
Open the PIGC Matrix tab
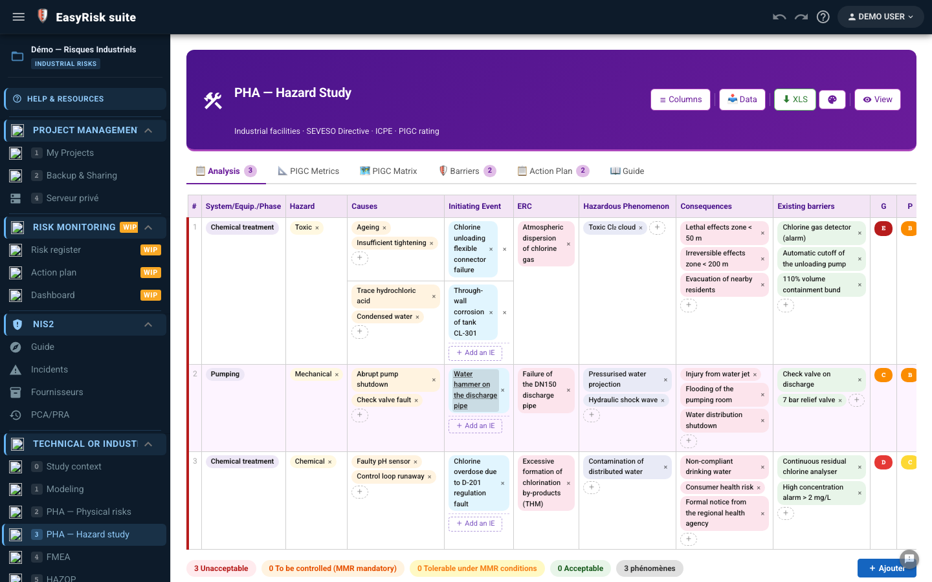tap(388, 171)
